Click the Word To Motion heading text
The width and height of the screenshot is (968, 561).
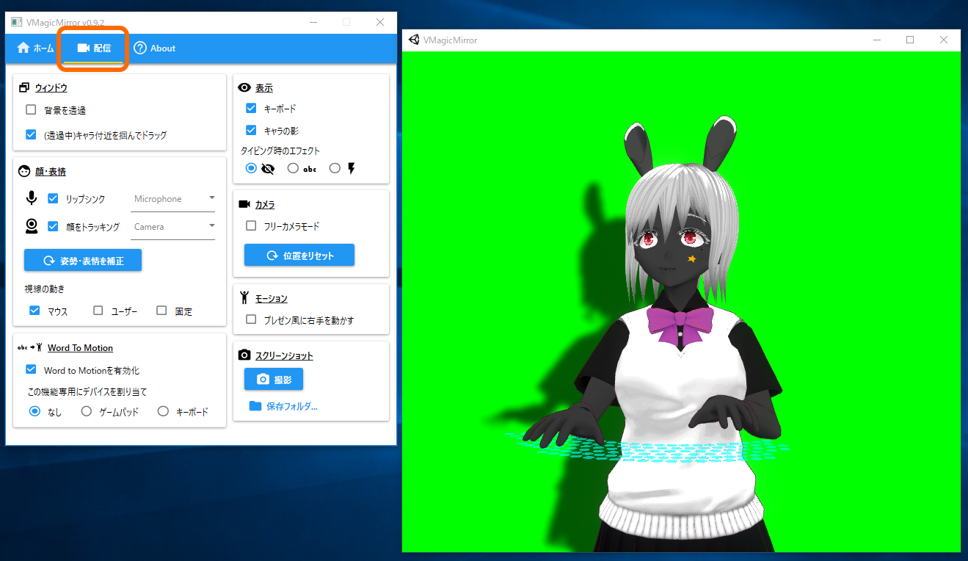pyautogui.click(x=81, y=348)
